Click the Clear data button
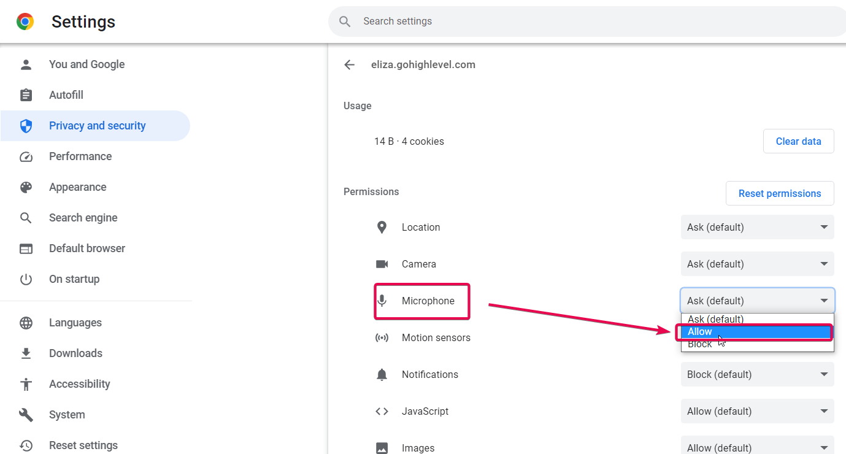The height and width of the screenshot is (454, 846). click(798, 141)
